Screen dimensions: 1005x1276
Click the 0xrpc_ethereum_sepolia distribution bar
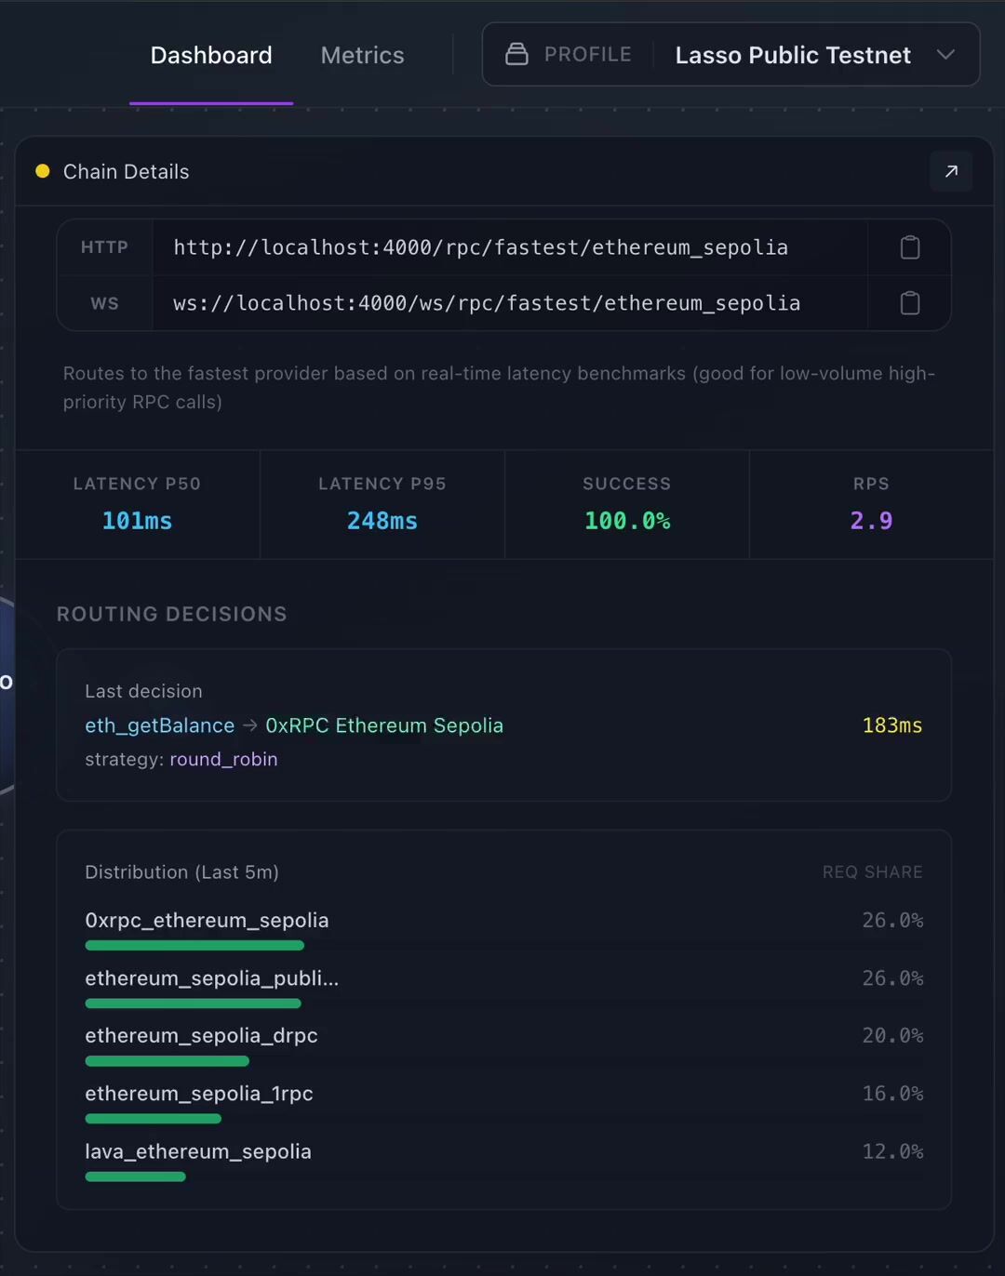pos(194,946)
